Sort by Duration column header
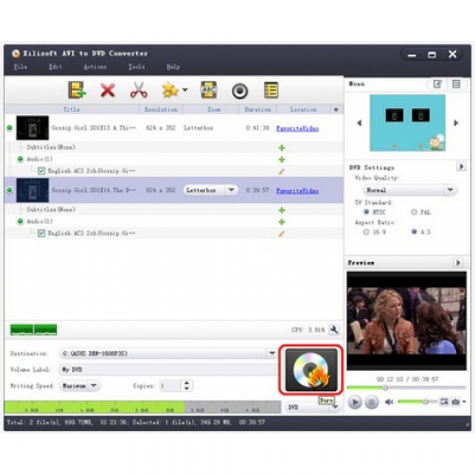Screen dimensions: 475x475 click(x=258, y=110)
